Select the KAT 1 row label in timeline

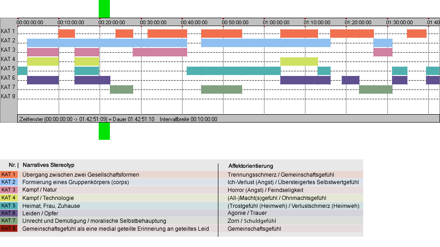(x=8, y=31)
